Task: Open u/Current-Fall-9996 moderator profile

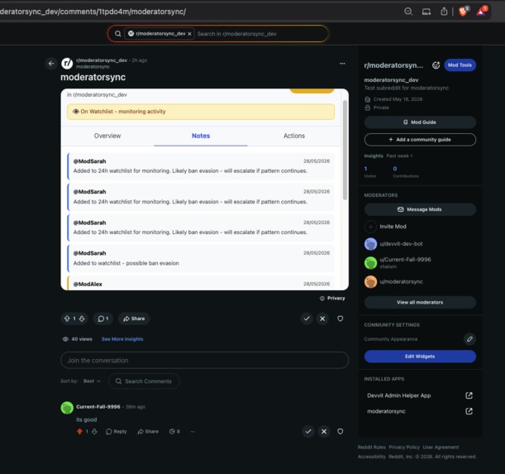Action: pyautogui.click(x=405, y=260)
